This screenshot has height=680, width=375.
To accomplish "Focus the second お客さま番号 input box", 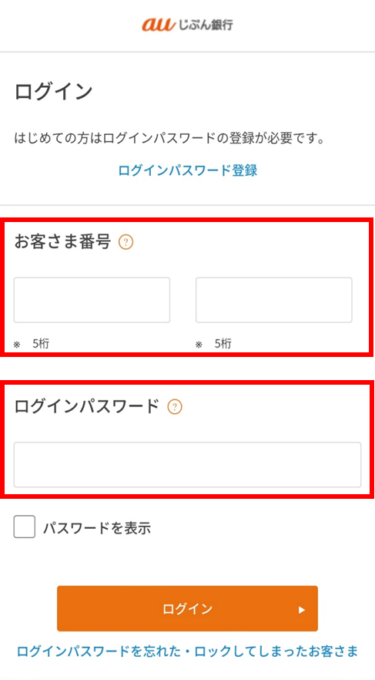I will (274, 300).
